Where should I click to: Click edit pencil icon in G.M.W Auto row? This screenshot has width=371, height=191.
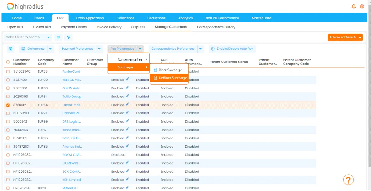point(127,88)
